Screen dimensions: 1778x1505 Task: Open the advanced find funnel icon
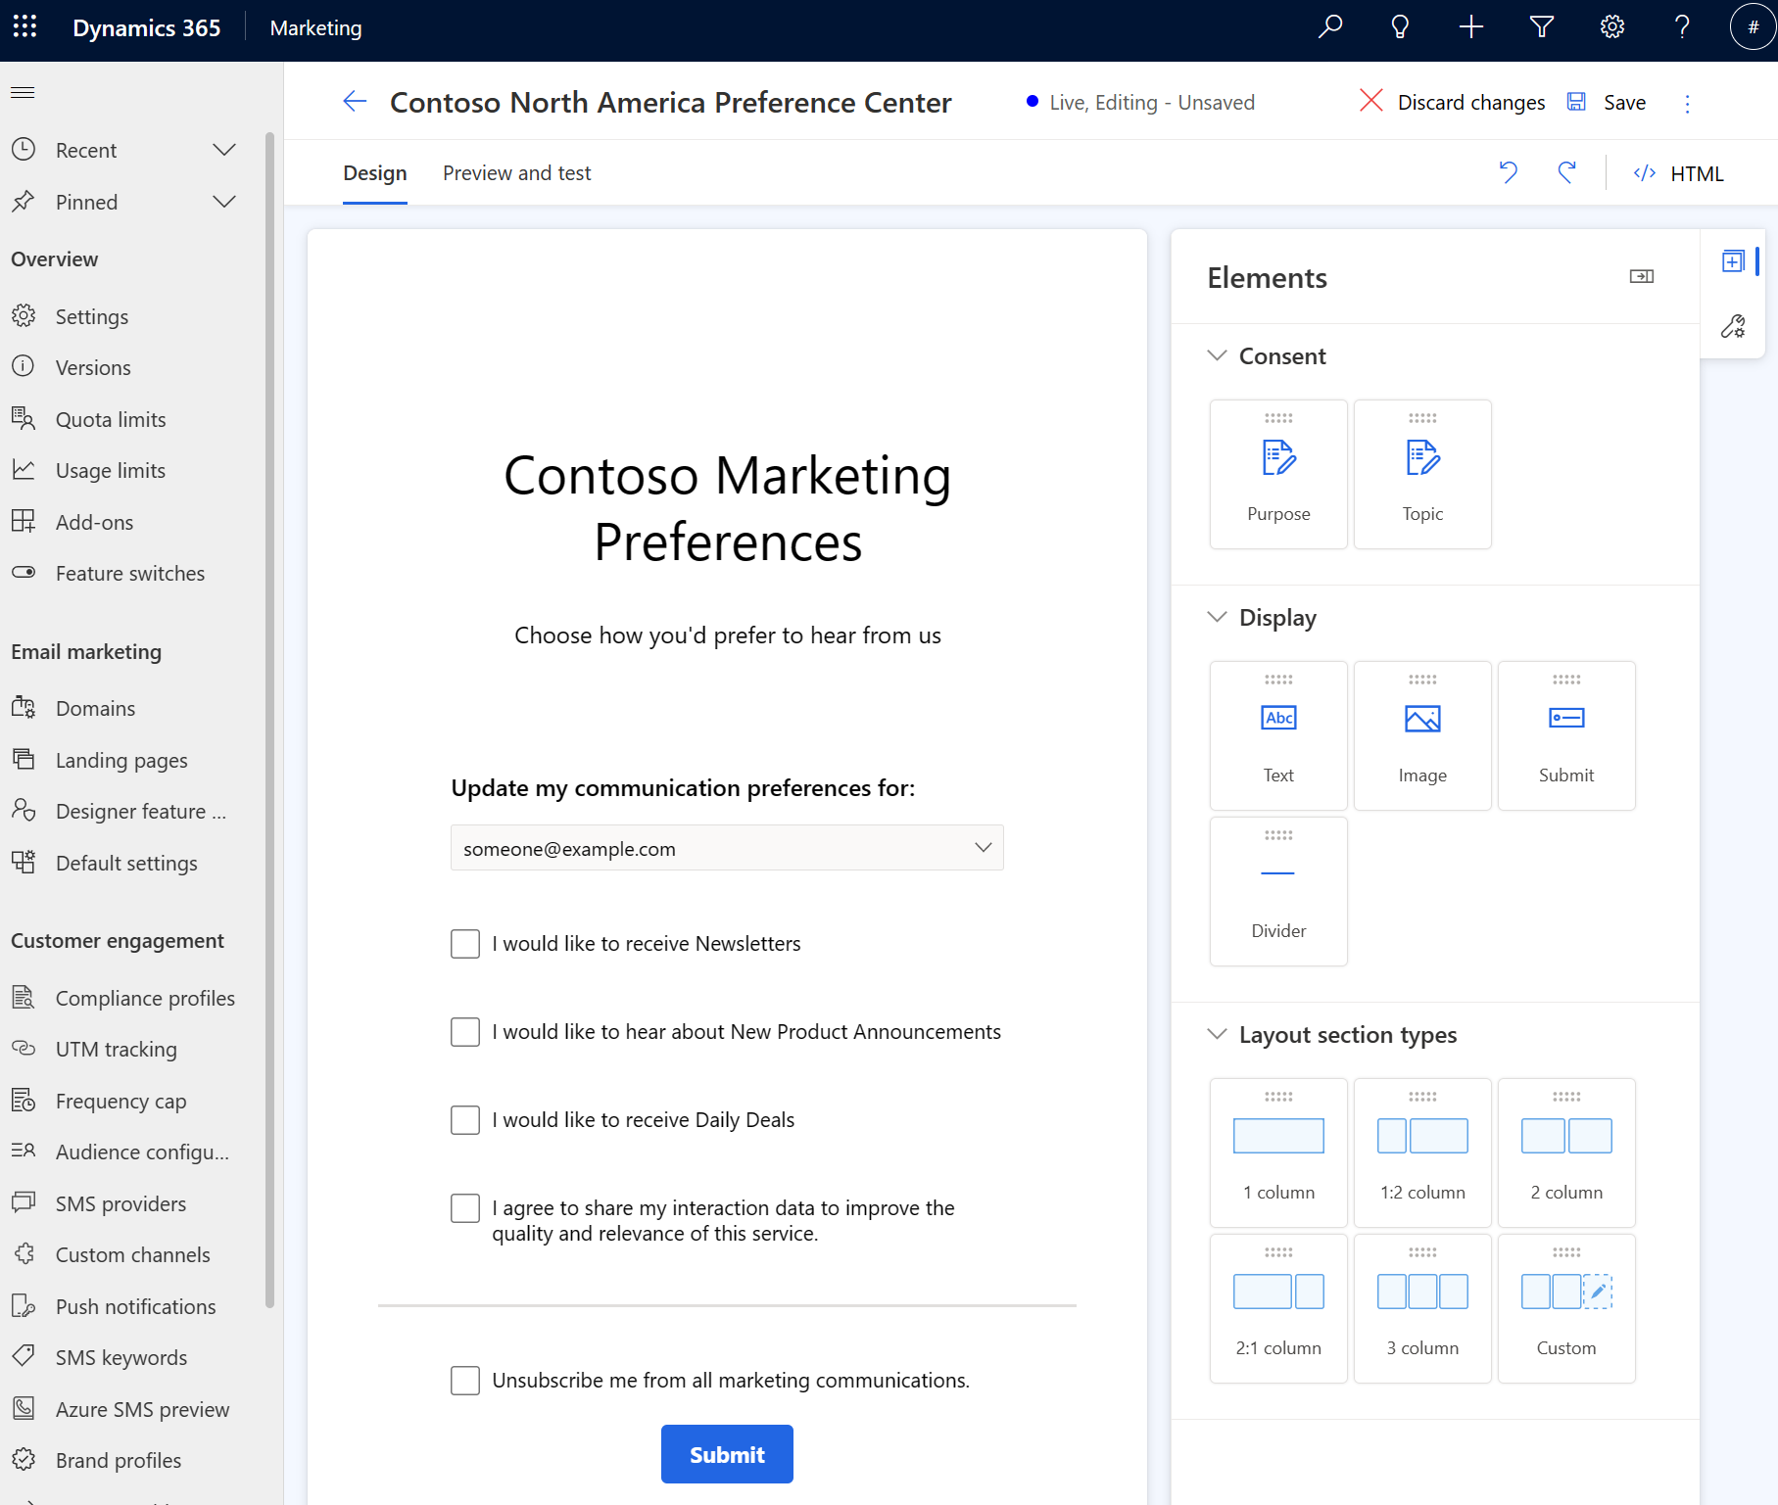click(x=1542, y=27)
